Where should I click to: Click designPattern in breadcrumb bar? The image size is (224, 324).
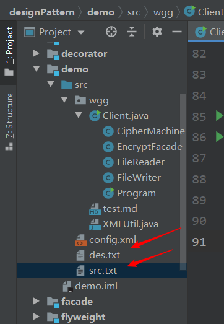pos(42,12)
